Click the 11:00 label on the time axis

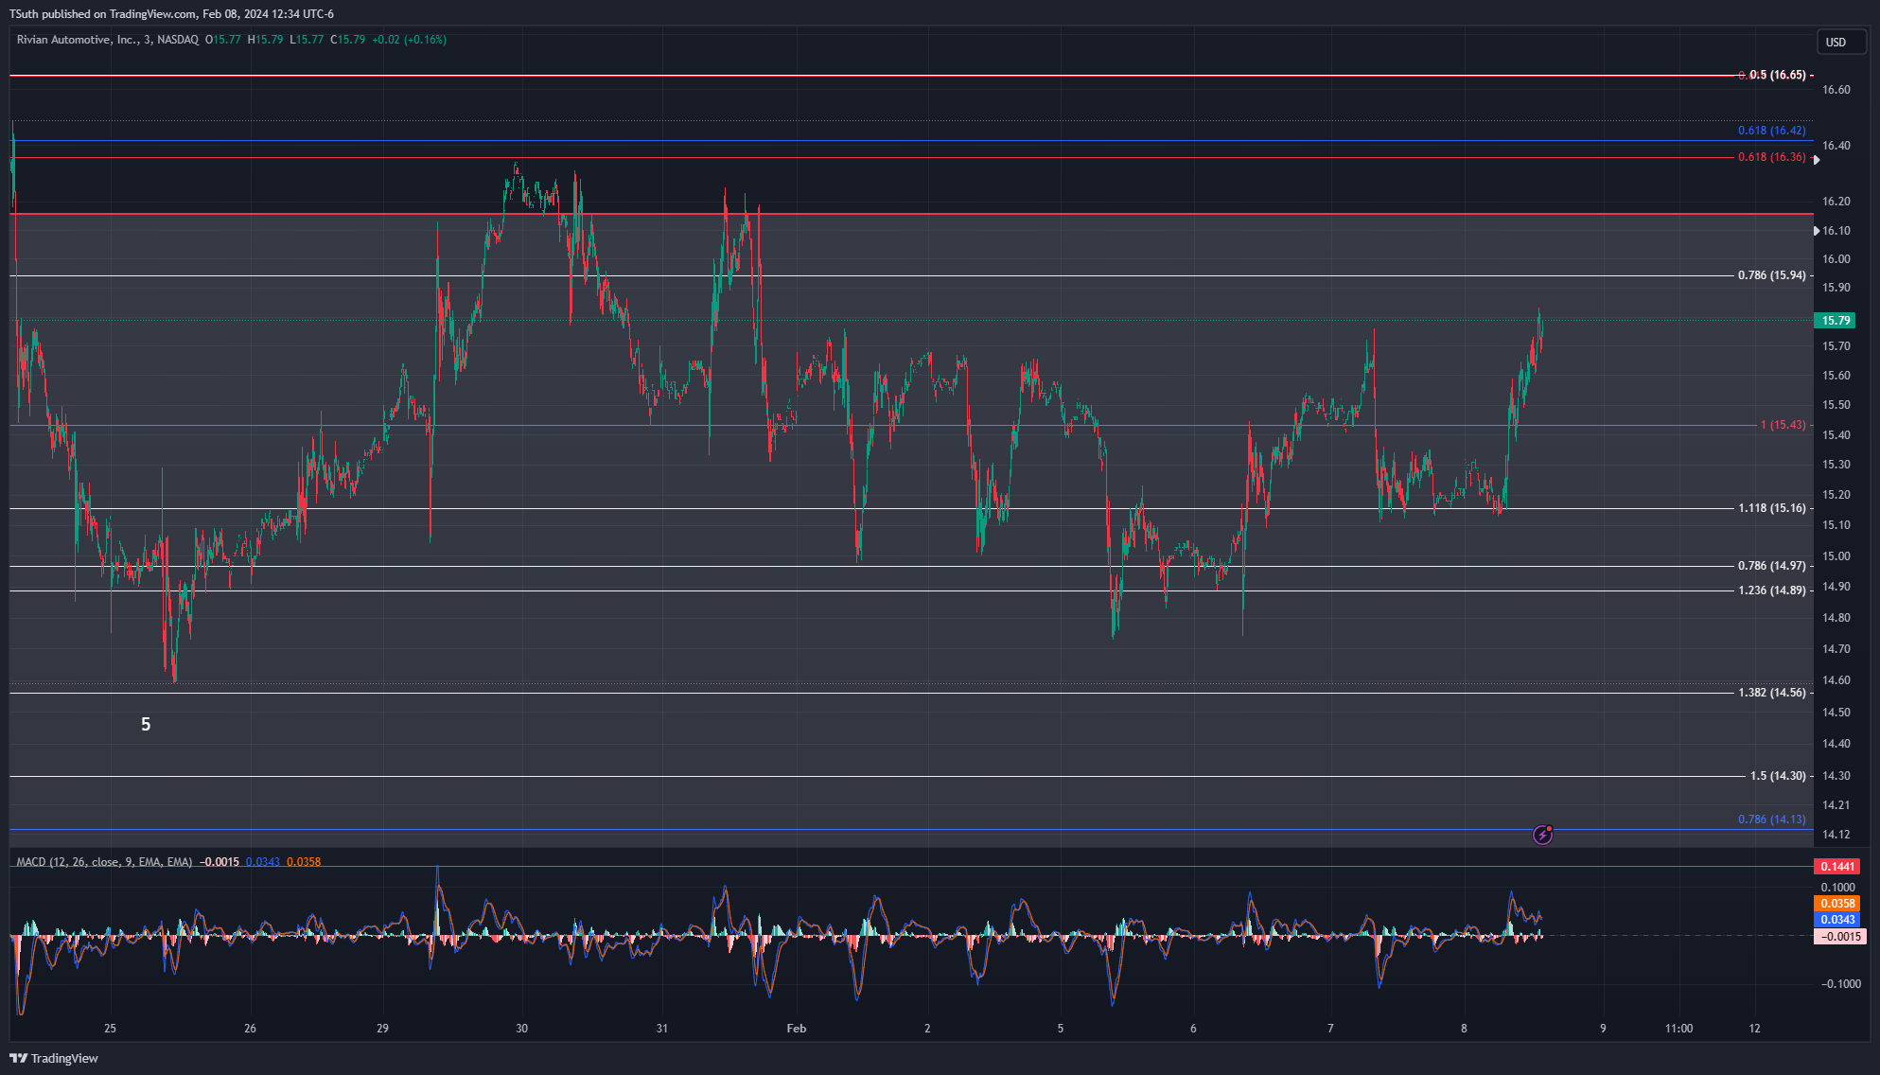(x=1679, y=1029)
